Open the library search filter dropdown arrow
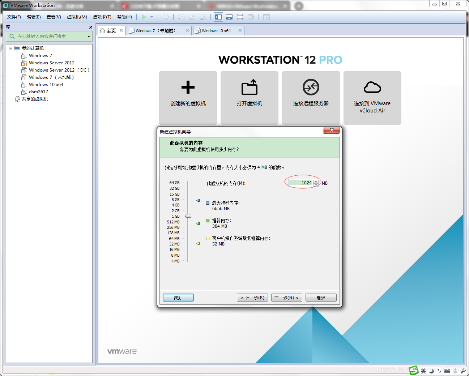469x376 pixels. (89, 36)
